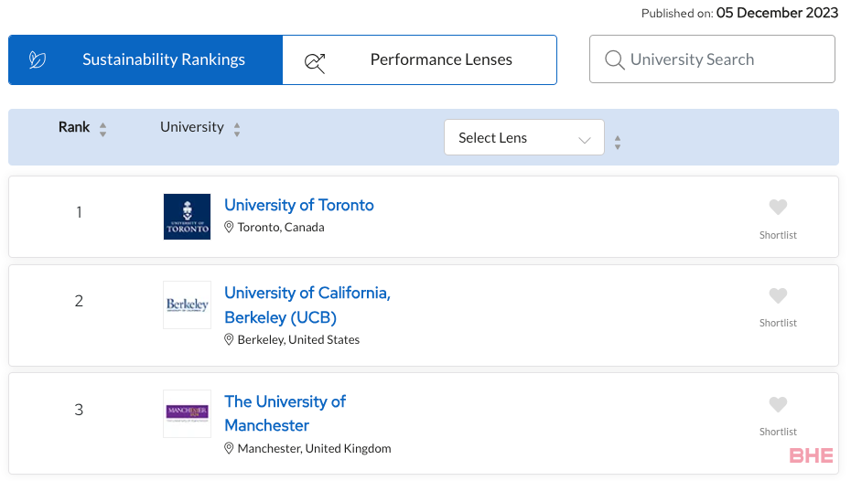The width and height of the screenshot is (851, 481).
Task: Click the magnifier icon in University Search
Action: (614, 59)
